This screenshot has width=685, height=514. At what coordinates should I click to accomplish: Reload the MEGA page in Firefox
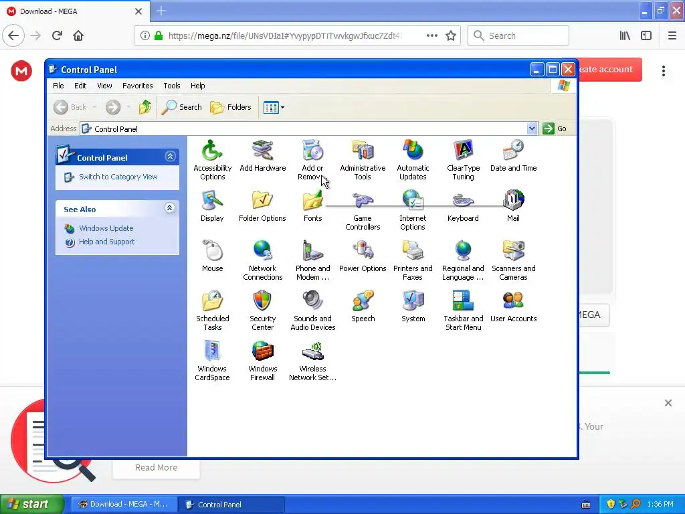(x=57, y=35)
